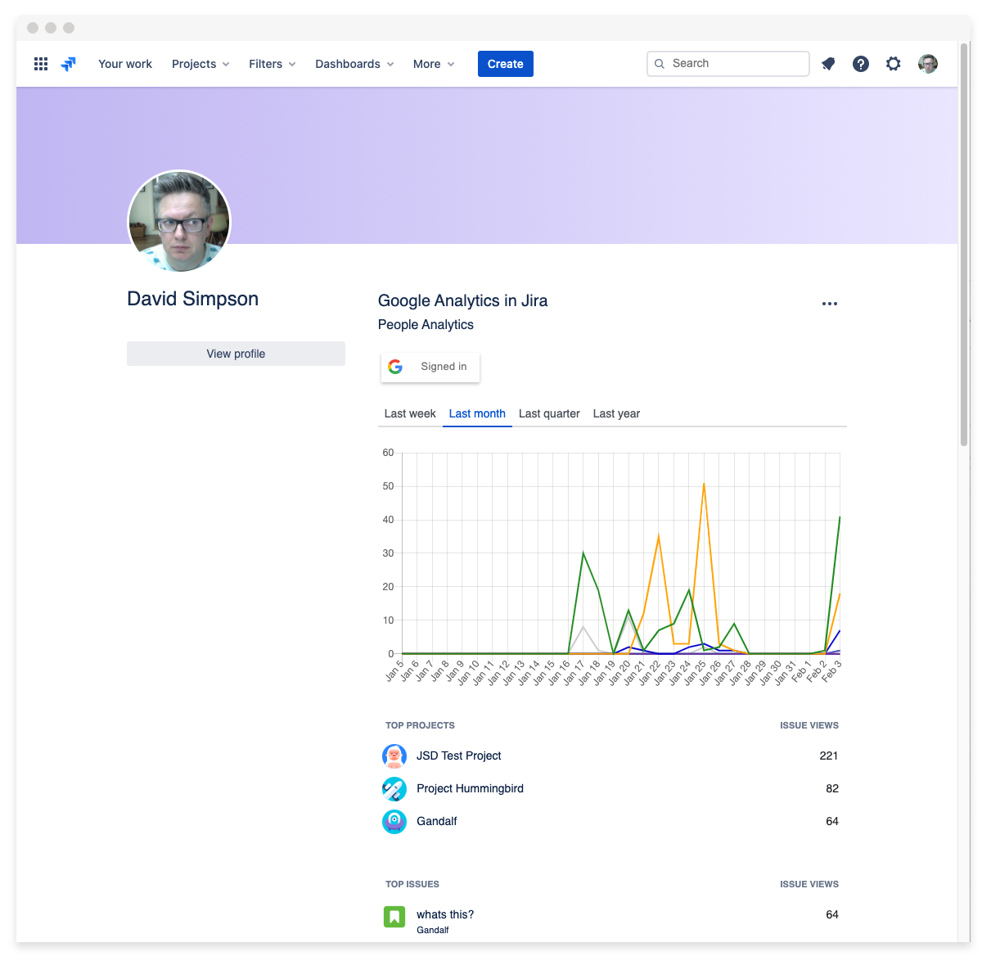
Task: Open the three-dot more actions menu
Action: coord(830,304)
